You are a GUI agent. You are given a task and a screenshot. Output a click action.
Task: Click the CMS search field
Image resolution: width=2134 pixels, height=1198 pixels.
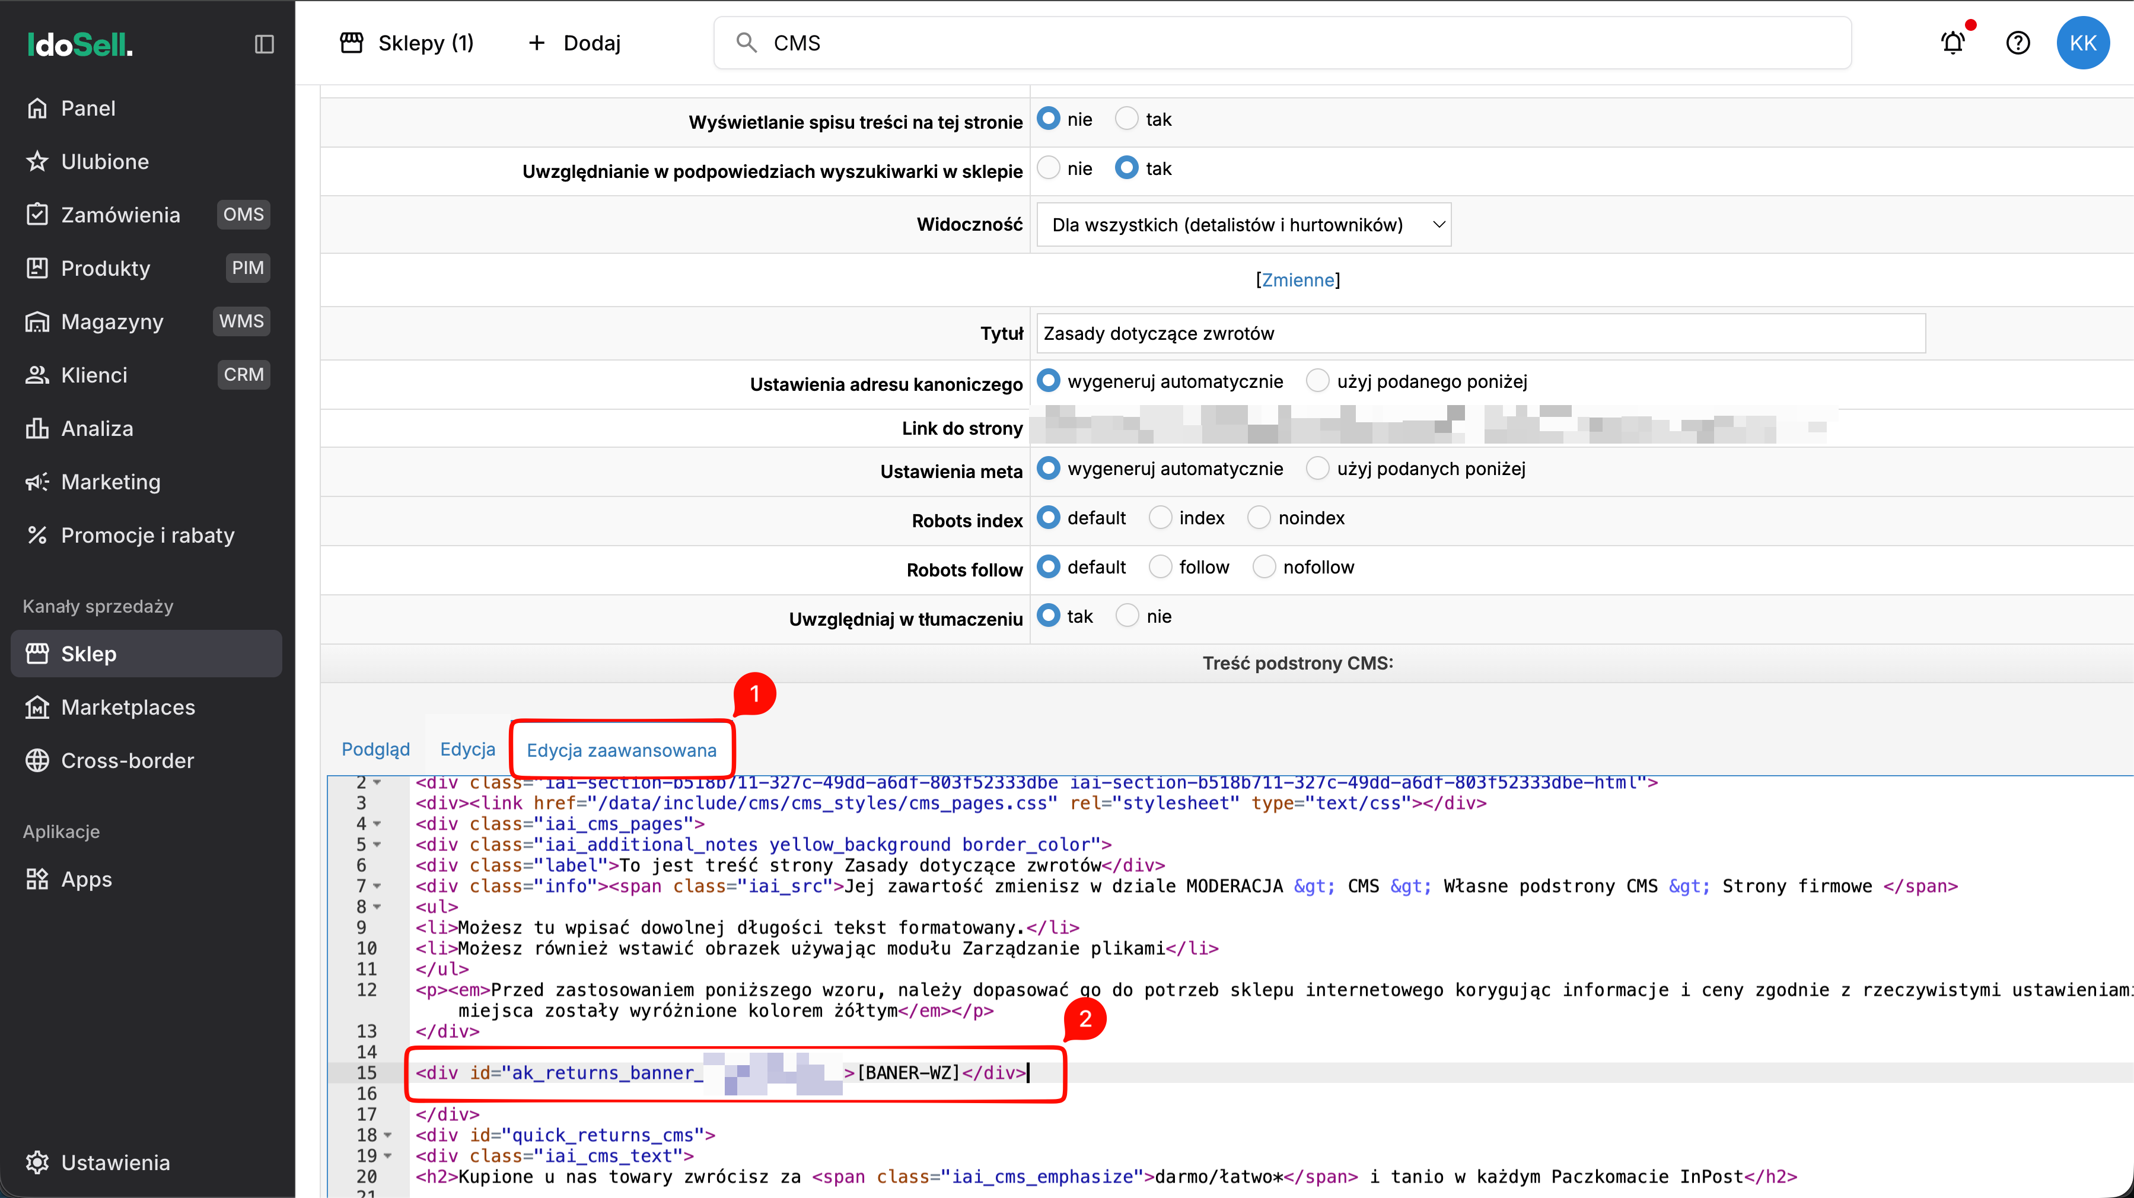[x=1282, y=43]
